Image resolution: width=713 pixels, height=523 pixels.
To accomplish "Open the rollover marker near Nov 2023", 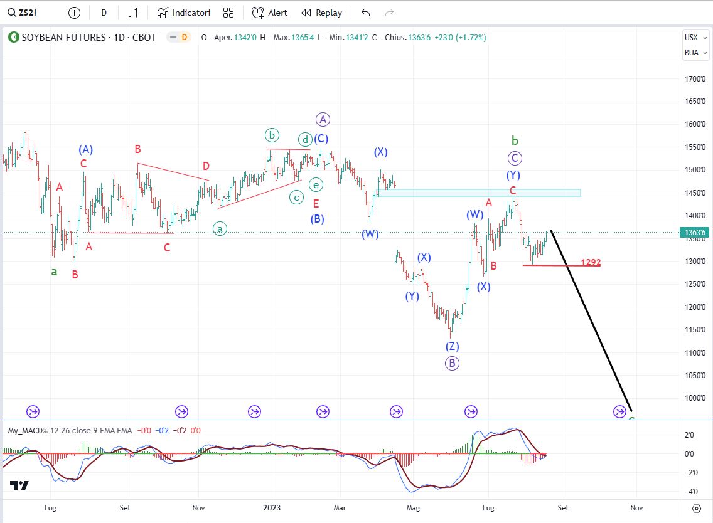I will (619, 411).
